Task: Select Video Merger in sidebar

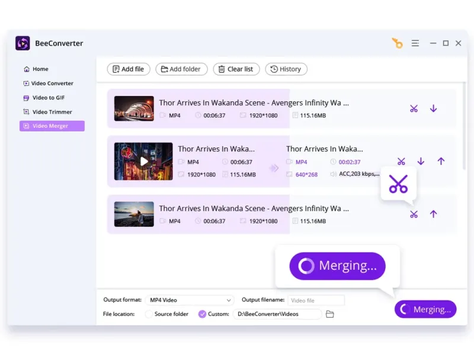Action: [52, 126]
